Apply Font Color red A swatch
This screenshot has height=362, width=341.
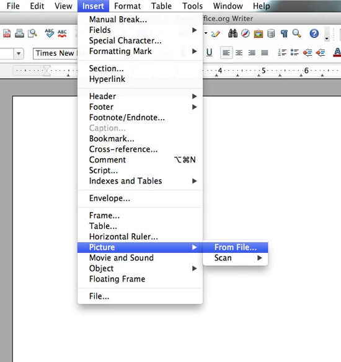[x=337, y=53]
